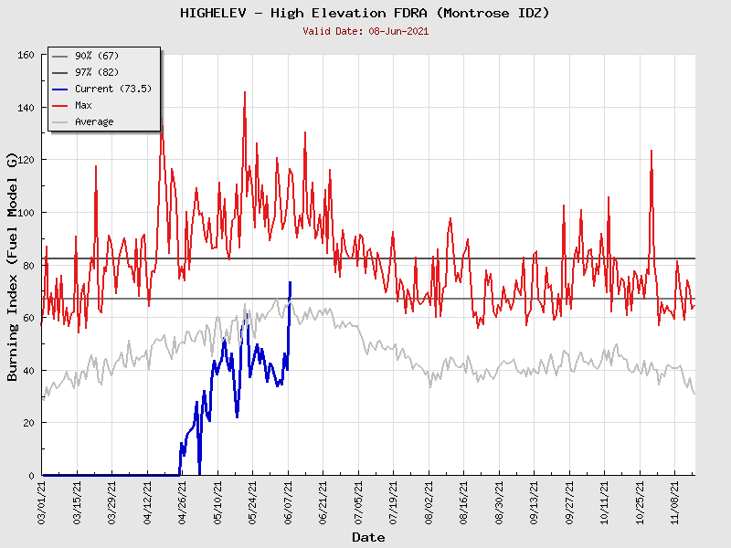Screen dimensions: 731x548
Task: Click the Average legend label
Action: [94, 121]
